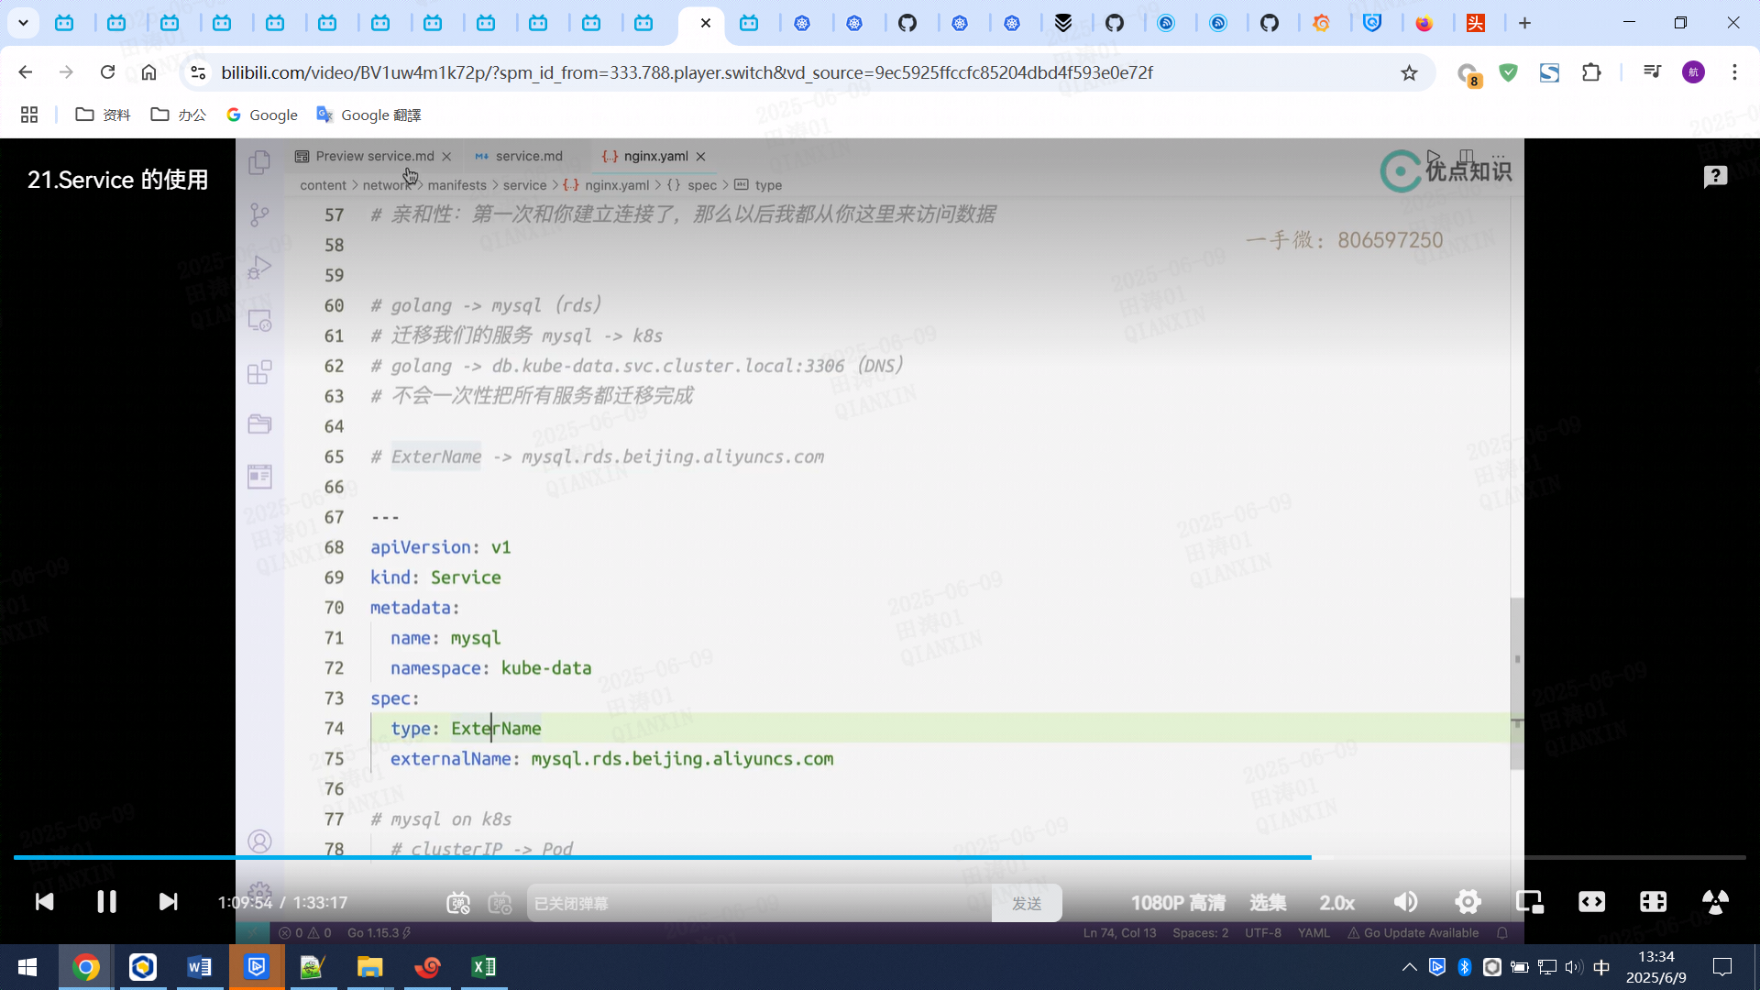Open tab search dropdown in Chrome

click(x=23, y=23)
